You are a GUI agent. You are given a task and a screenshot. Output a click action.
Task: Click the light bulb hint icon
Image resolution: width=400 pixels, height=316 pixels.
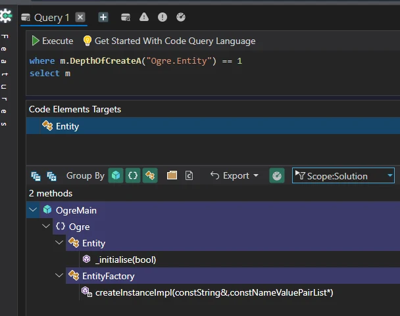(x=87, y=41)
